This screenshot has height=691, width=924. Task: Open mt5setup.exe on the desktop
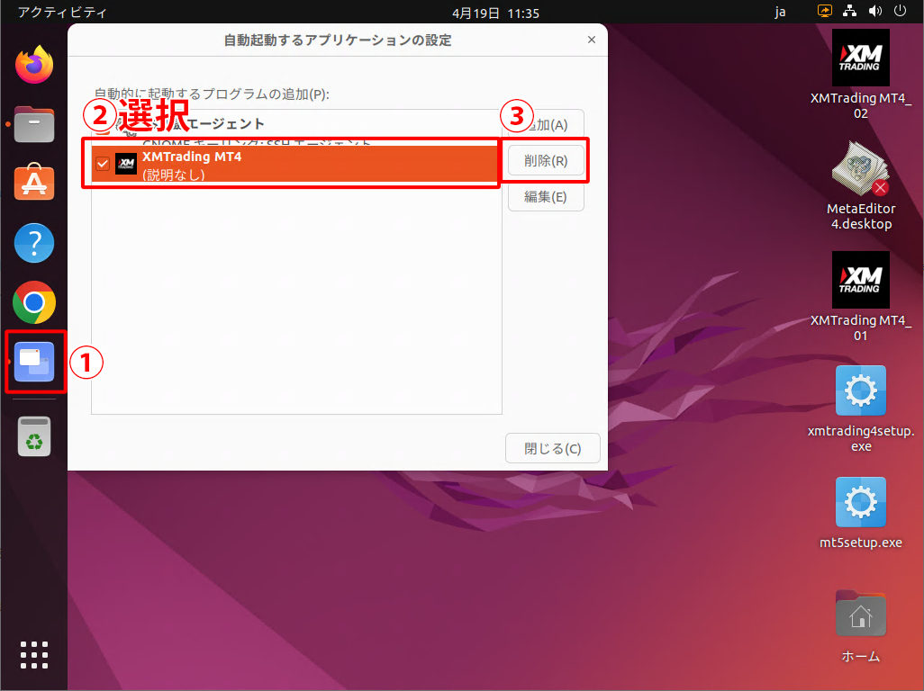860,502
